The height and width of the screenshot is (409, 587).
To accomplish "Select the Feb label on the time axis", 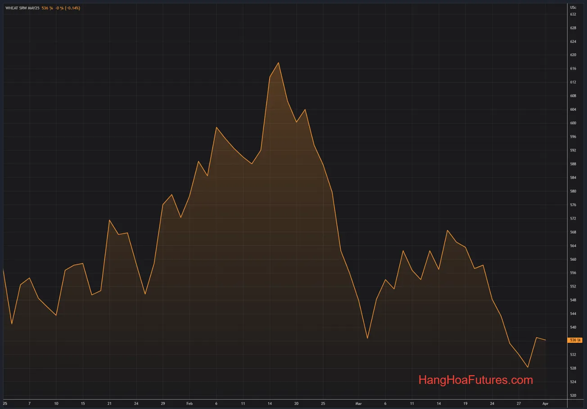I will click(x=190, y=404).
